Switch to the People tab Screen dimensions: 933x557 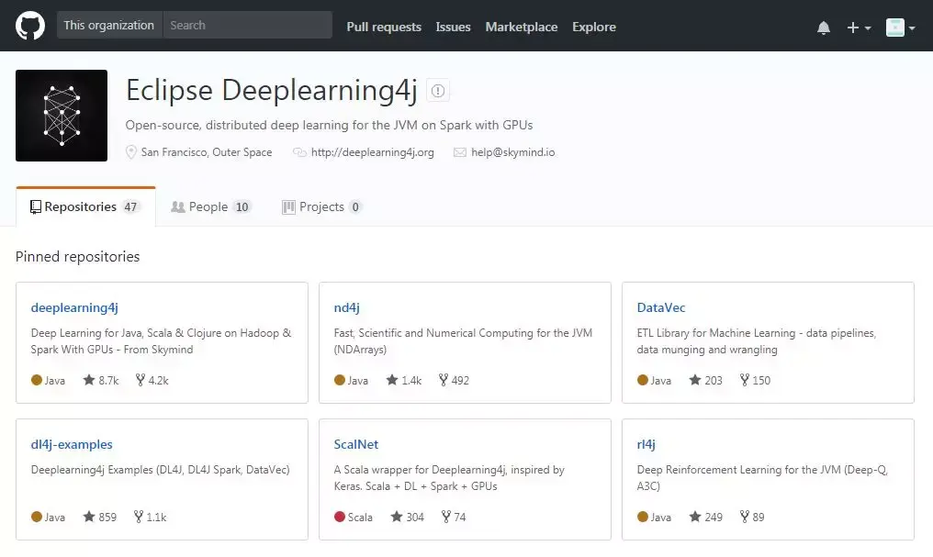(208, 206)
